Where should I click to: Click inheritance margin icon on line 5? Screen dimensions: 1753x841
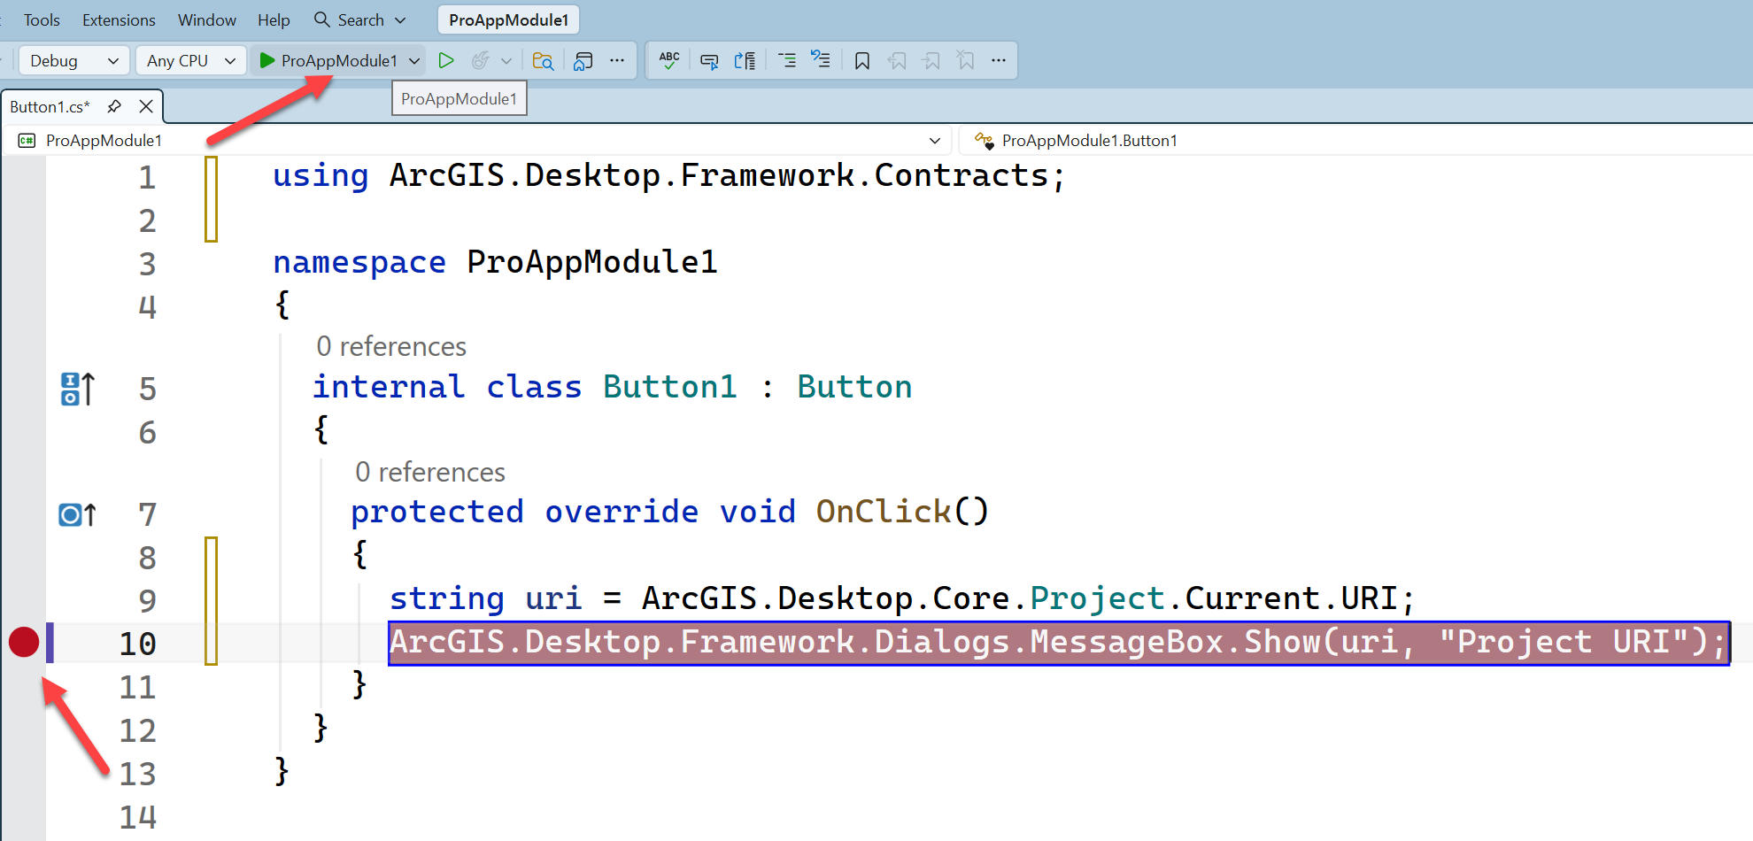77,389
